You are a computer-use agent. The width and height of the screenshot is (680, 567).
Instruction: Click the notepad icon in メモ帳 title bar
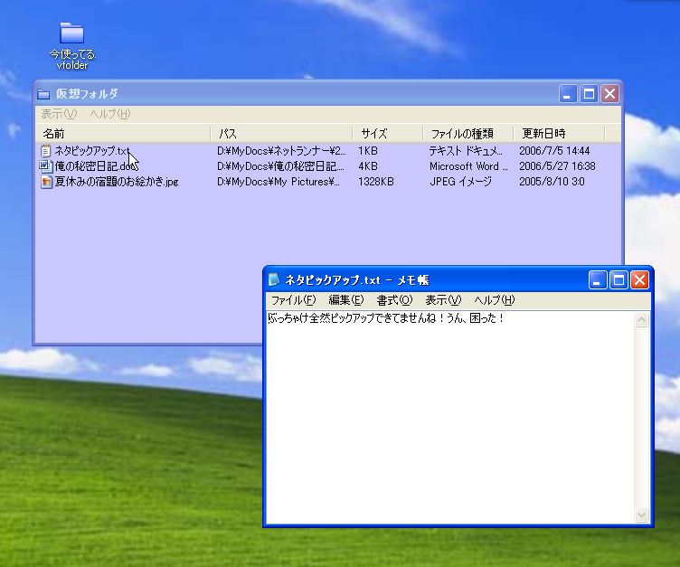pyautogui.click(x=274, y=279)
